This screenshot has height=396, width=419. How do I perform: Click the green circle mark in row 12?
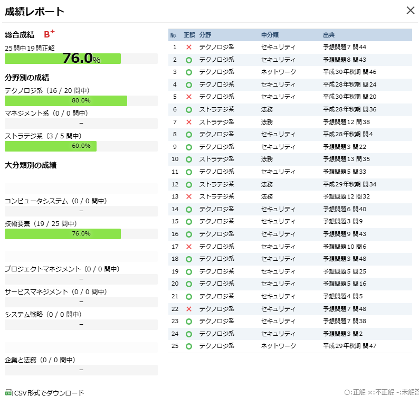click(x=189, y=184)
